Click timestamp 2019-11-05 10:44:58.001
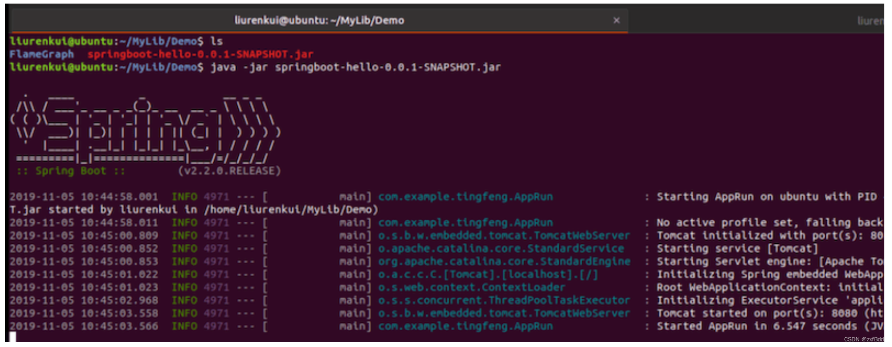Screen dimensions: 892x347 tap(84, 197)
